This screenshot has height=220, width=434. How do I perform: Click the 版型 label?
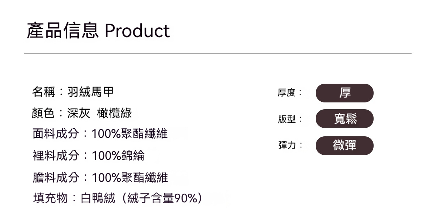tap(286, 119)
